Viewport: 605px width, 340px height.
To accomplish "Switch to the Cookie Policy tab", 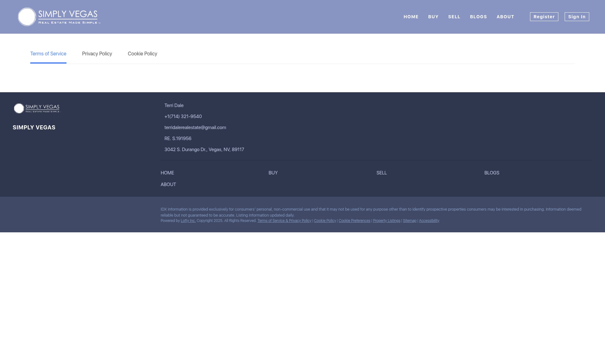I will coord(142,54).
